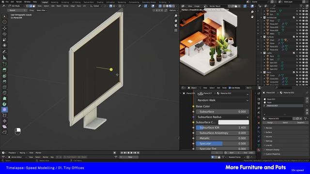The height and width of the screenshot is (174, 310).
Task: Select the Loop Cut tool
Action: (4, 87)
